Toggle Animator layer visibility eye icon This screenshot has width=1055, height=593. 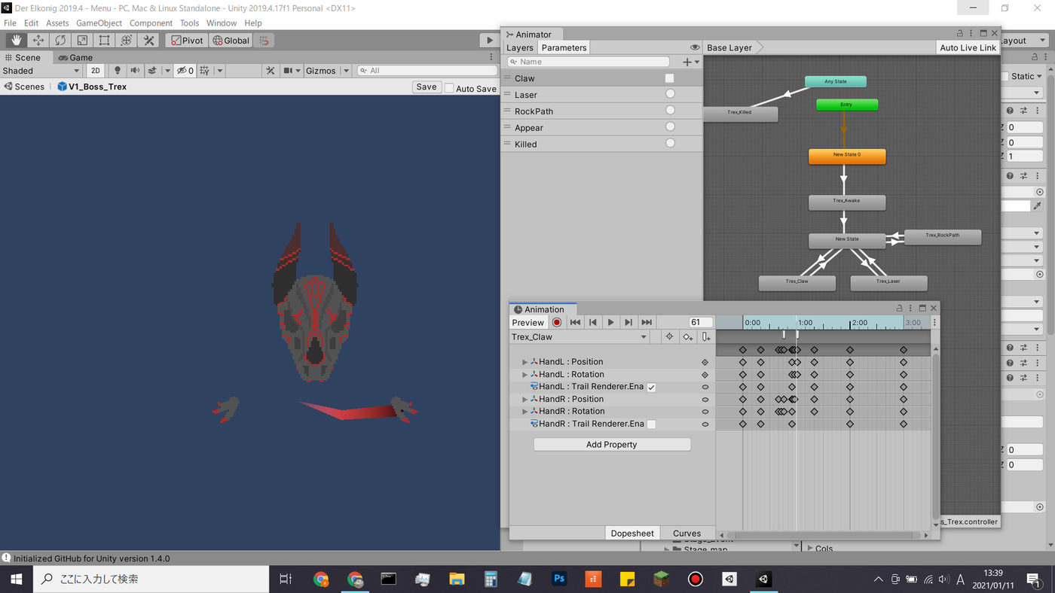695,47
